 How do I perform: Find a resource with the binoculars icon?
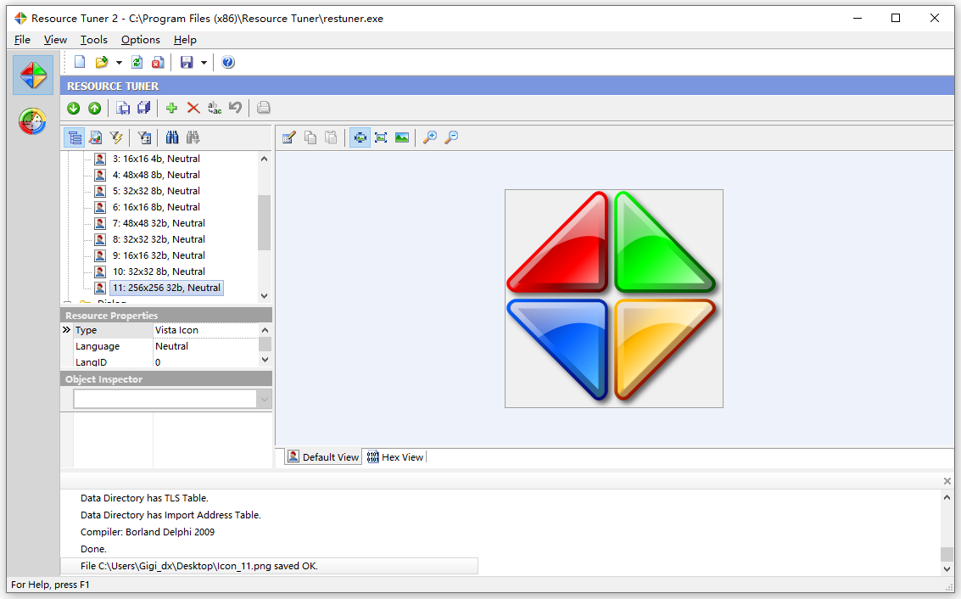172,137
